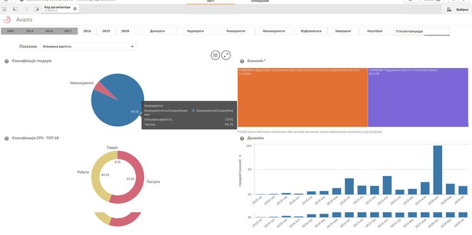This screenshot has height=235, width=472.
Task: Expand the pie chart to full screen
Action: point(226,55)
